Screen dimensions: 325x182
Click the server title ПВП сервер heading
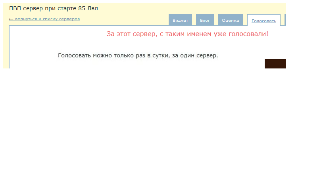pyautogui.click(x=53, y=8)
